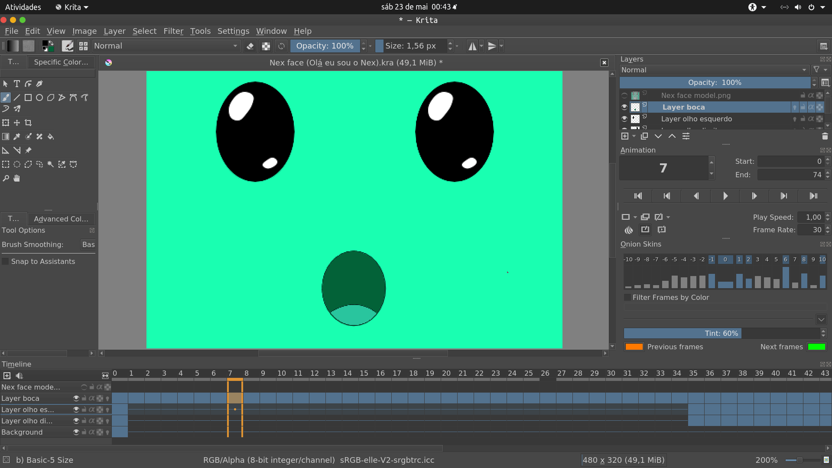The height and width of the screenshot is (468, 832).
Task: Open horizontal mirror mode in the toolbar
Action: click(473, 46)
